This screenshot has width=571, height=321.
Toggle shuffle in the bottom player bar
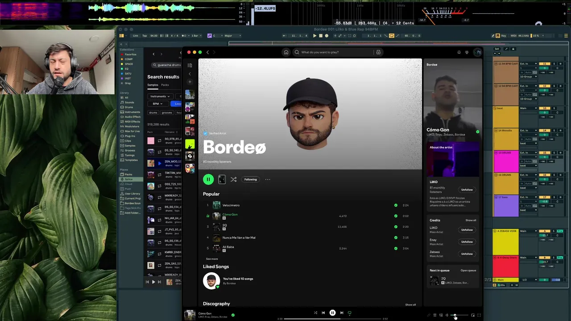click(x=315, y=313)
